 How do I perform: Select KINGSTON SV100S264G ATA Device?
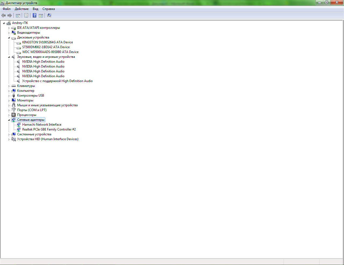coord(48,42)
